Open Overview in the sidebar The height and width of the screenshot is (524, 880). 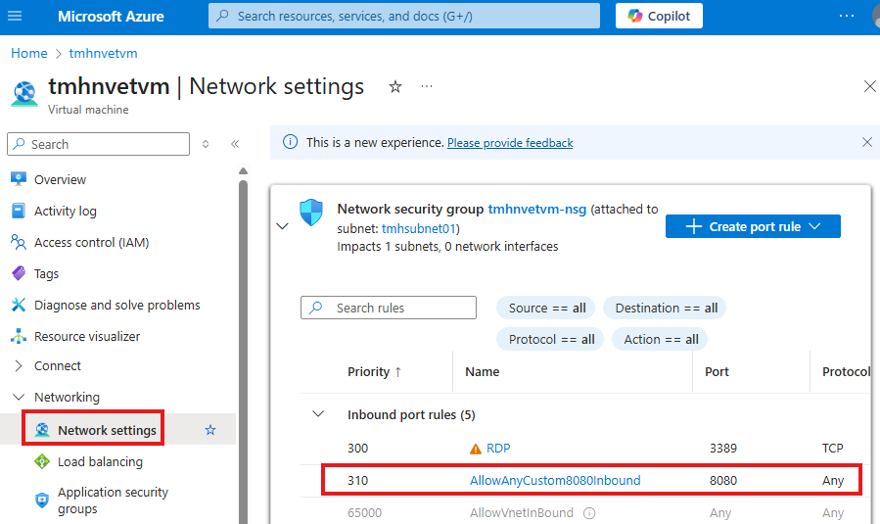pos(60,179)
